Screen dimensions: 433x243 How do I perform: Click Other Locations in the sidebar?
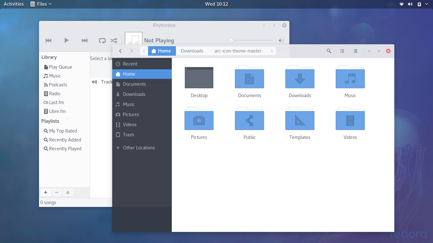139,148
